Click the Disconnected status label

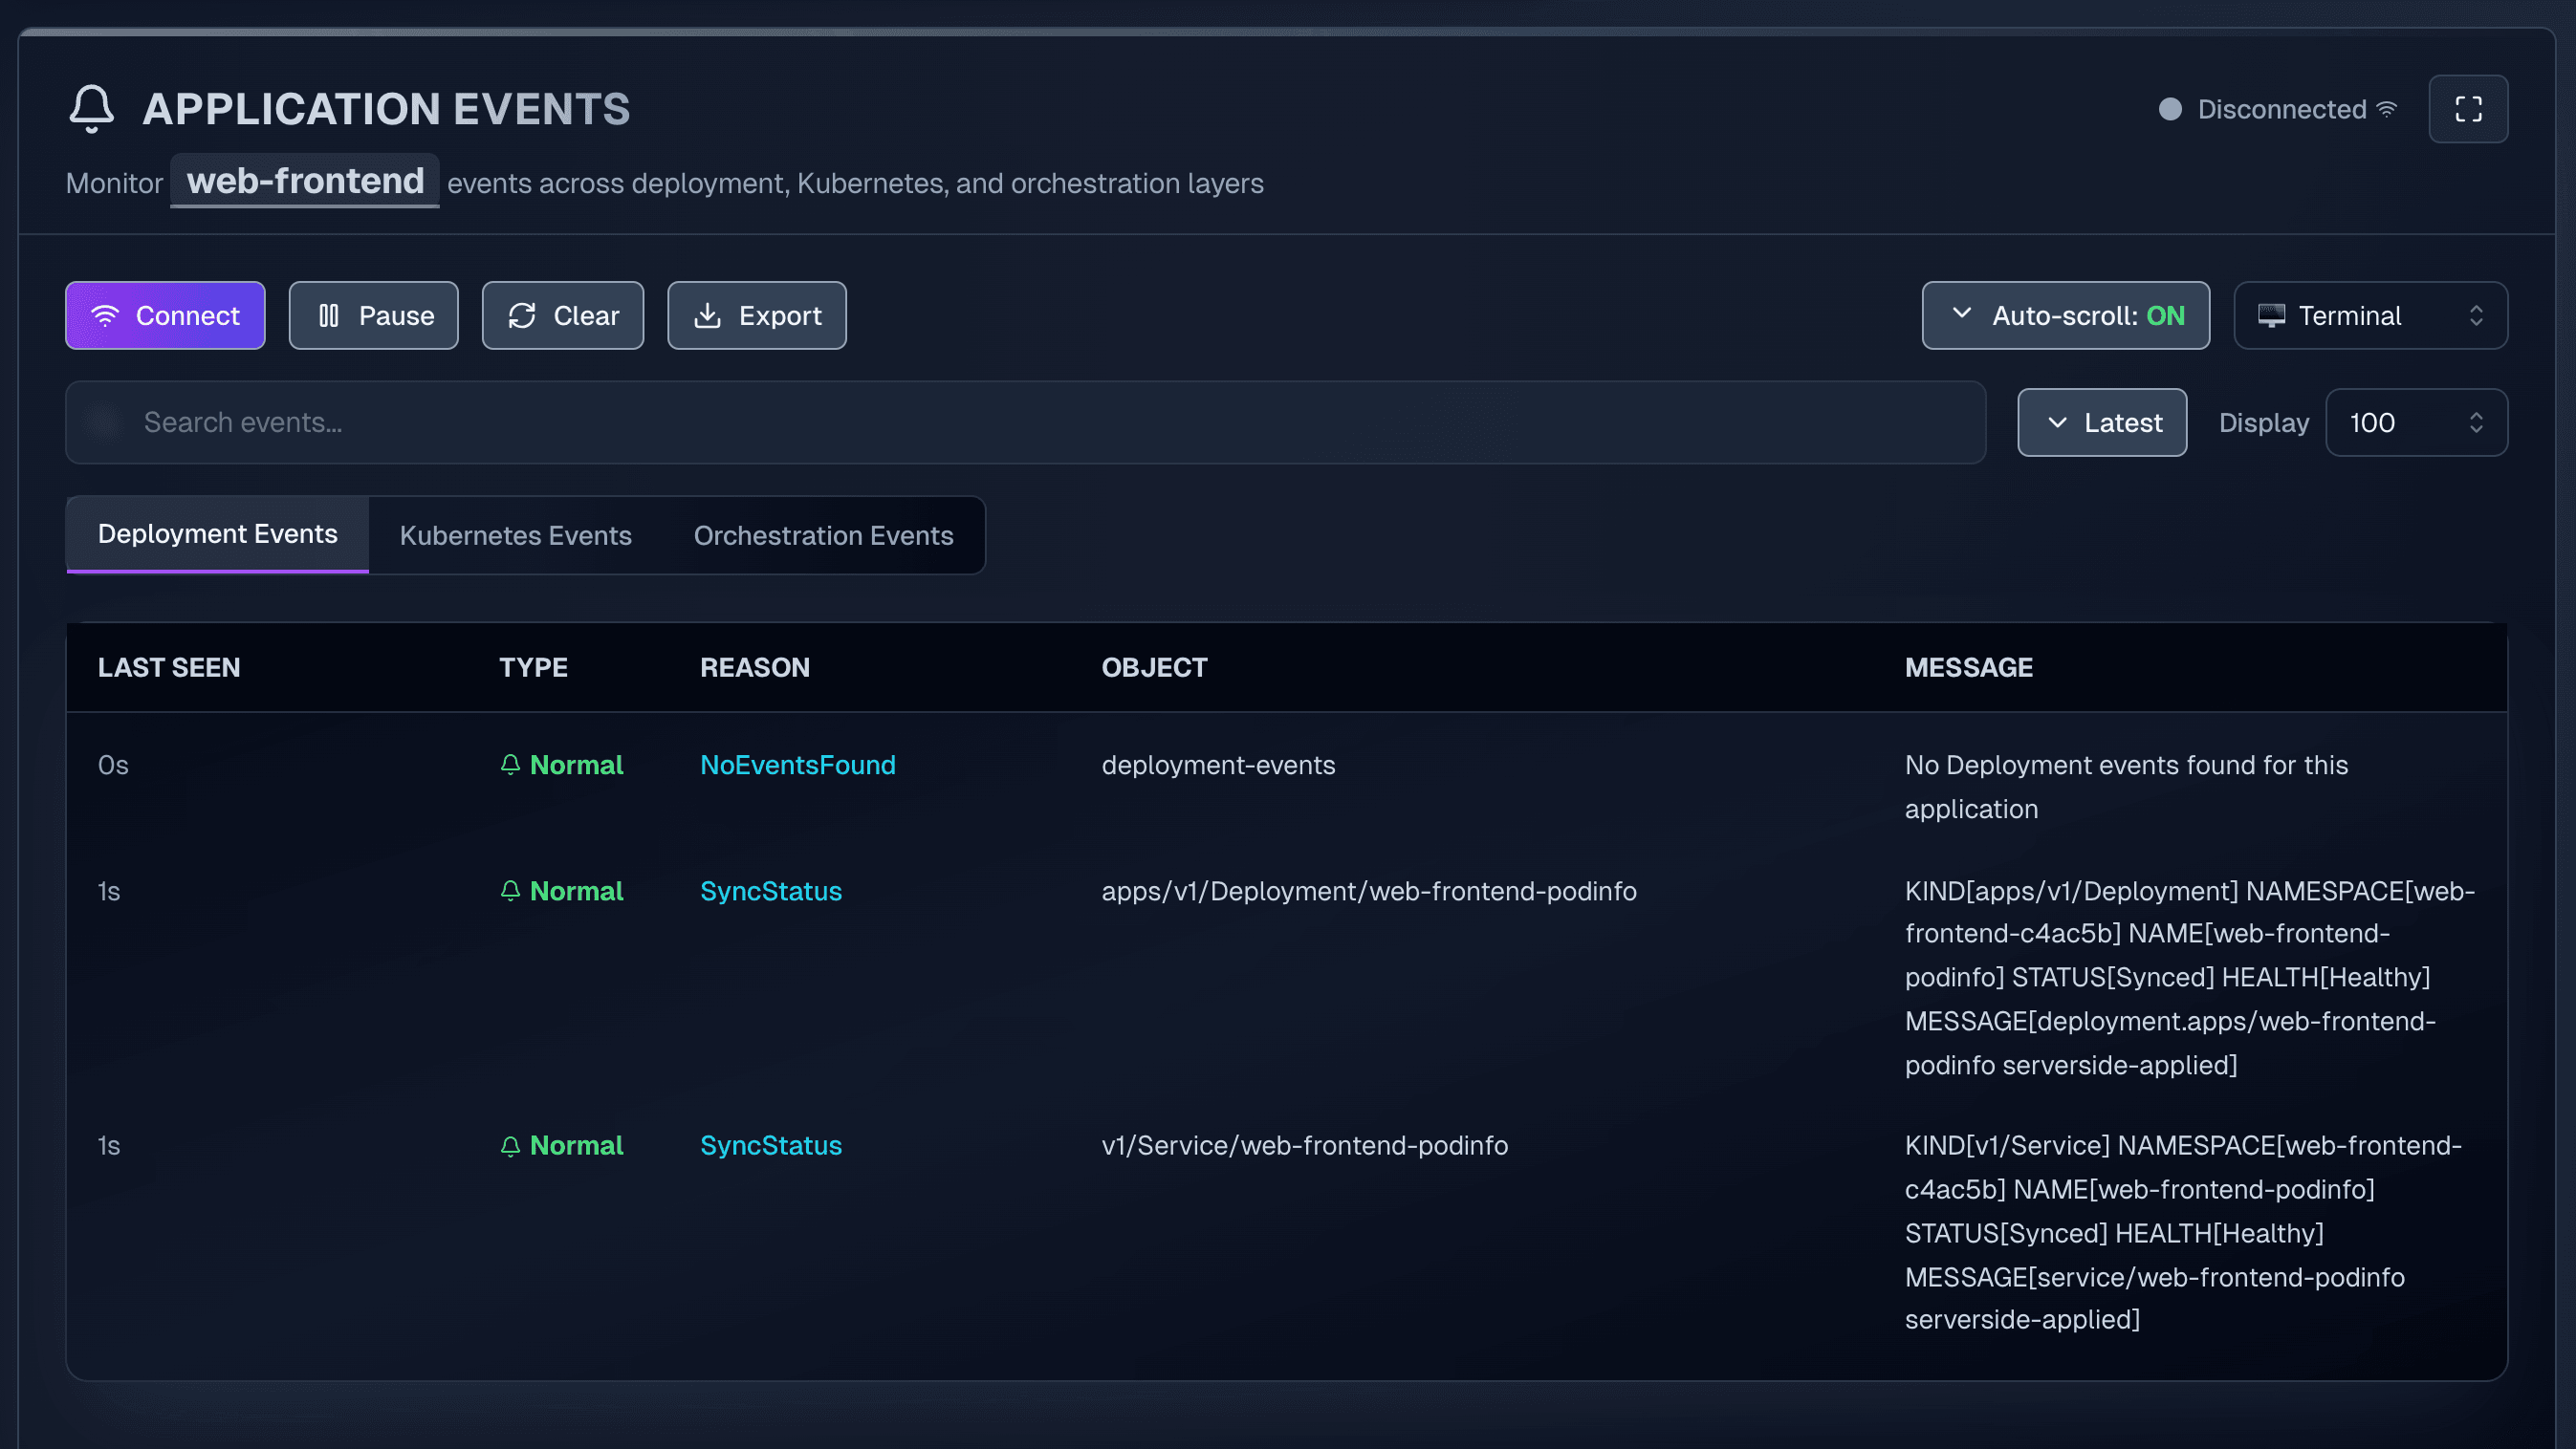[x=2281, y=109]
